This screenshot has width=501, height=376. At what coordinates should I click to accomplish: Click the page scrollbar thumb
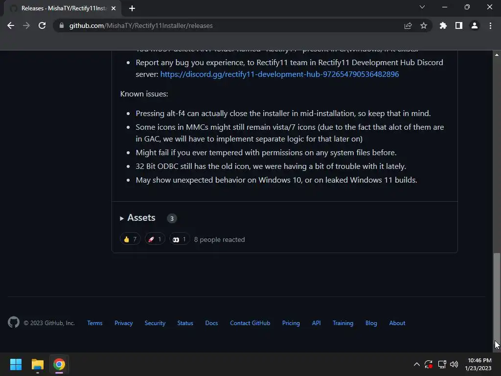497,298
